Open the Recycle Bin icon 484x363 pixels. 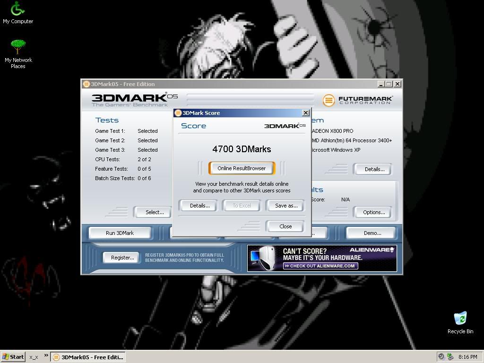click(x=460, y=323)
